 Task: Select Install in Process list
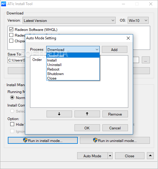73,60
